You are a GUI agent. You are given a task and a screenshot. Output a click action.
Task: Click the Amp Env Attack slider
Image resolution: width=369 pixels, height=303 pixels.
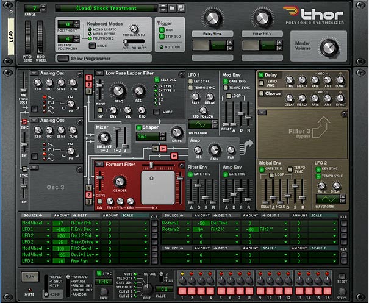226,192
